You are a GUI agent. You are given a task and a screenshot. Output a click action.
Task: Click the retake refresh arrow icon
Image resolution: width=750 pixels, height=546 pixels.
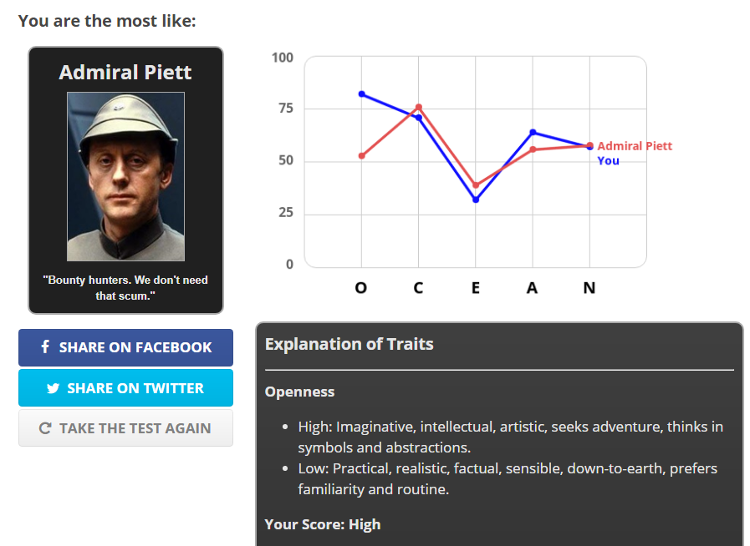tap(45, 428)
